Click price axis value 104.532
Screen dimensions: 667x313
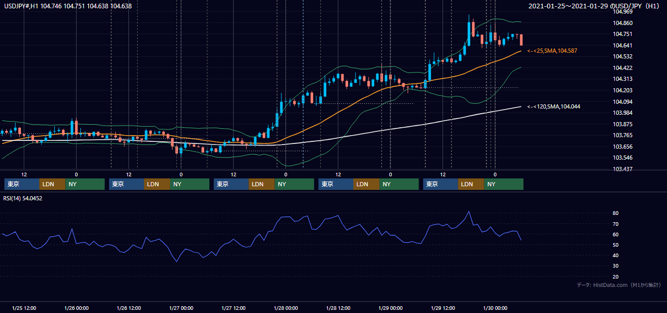pos(623,56)
